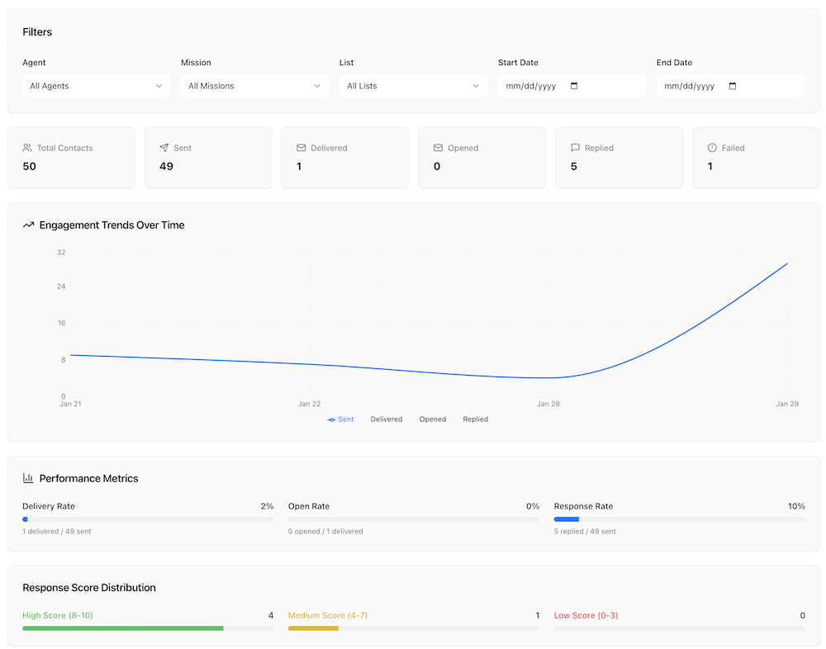826x649 pixels.
Task: Click the Low Score distribution bar
Action: 680,628
